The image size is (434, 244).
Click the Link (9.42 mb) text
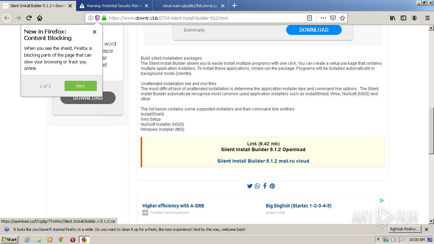click(263, 144)
